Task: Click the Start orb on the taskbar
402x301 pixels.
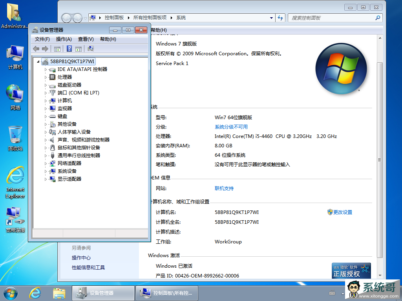Action: click(11, 293)
